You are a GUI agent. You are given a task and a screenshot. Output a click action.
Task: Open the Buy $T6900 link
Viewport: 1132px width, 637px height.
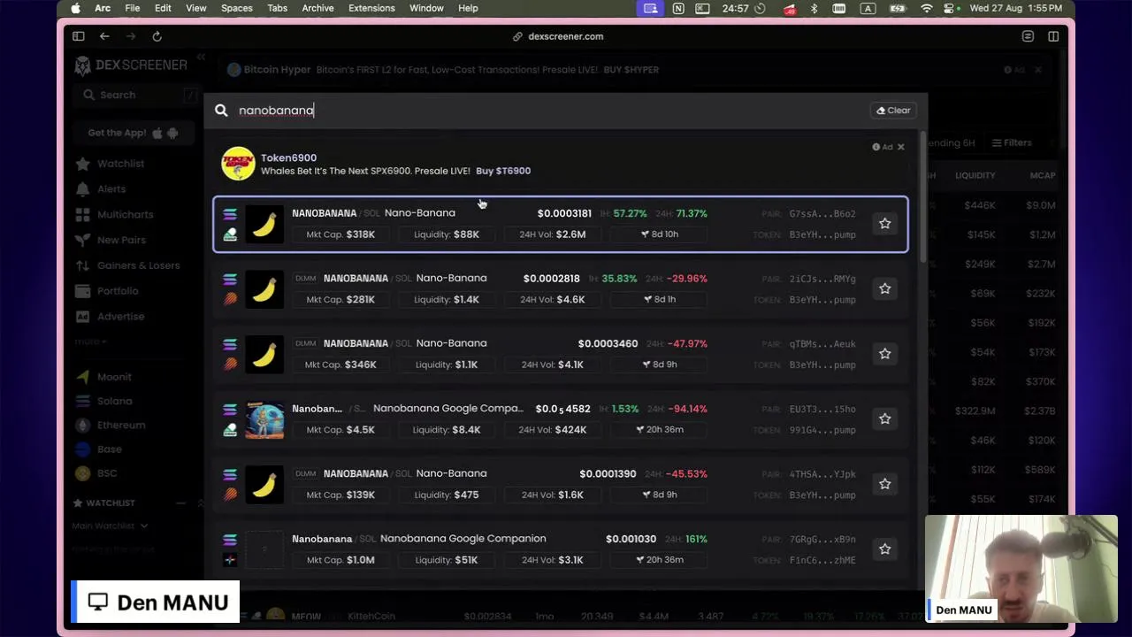(x=503, y=171)
